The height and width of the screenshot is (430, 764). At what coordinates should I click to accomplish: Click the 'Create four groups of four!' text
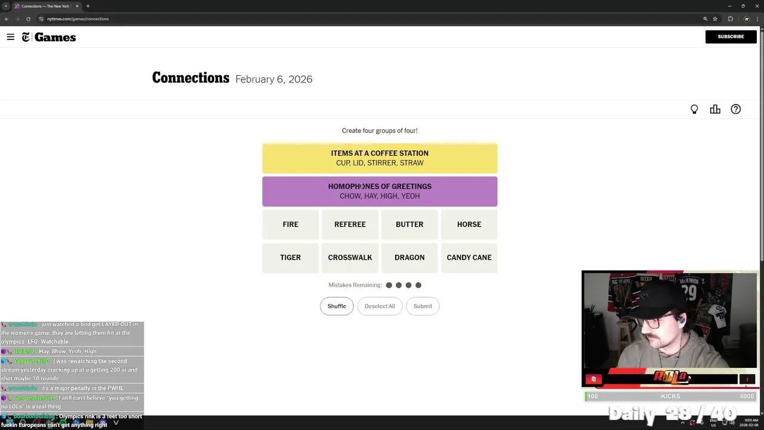[380, 131]
